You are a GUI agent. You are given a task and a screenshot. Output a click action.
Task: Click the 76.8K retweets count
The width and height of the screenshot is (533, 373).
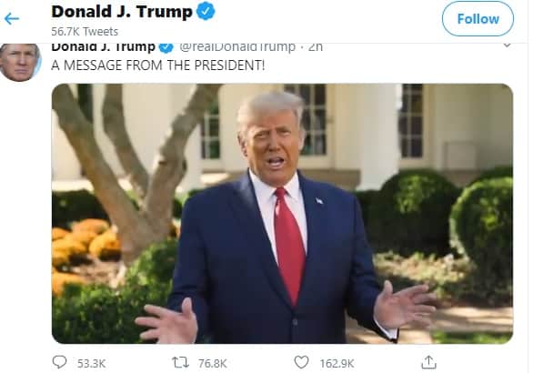(x=213, y=364)
